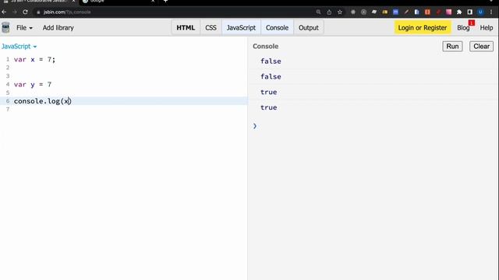Click the red Blog notification badge

[472, 23]
